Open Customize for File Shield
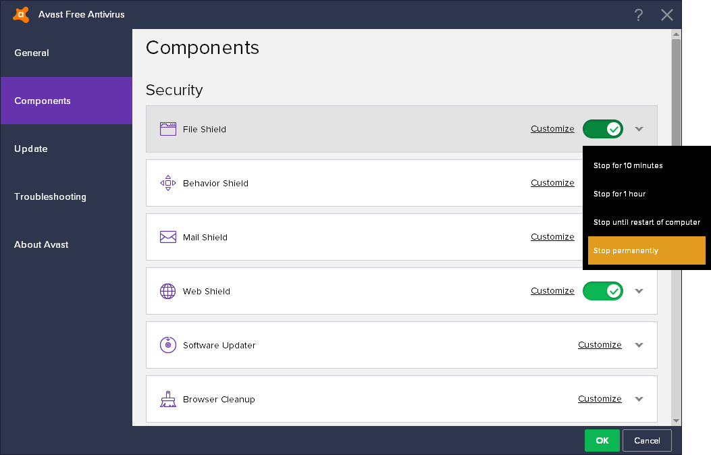The width and height of the screenshot is (711, 455). 552,129
